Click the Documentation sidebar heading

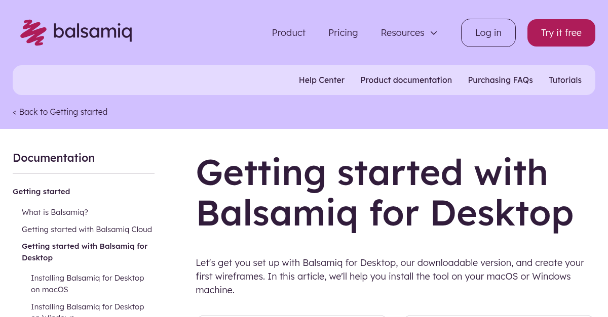pos(54,158)
